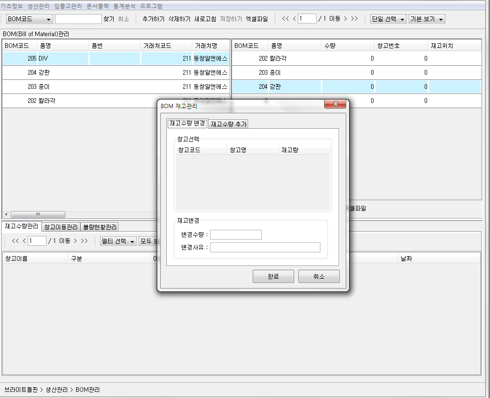Open the 생산관리 menu

click(38, 6)
